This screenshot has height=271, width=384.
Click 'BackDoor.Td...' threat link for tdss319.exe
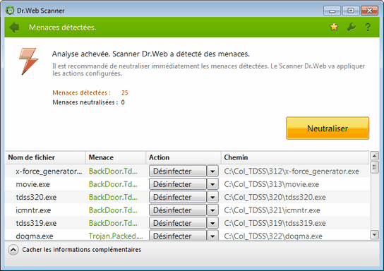pos(113,223)
